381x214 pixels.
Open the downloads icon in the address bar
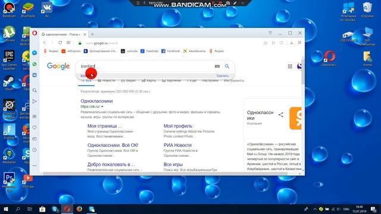click(291, 43)
